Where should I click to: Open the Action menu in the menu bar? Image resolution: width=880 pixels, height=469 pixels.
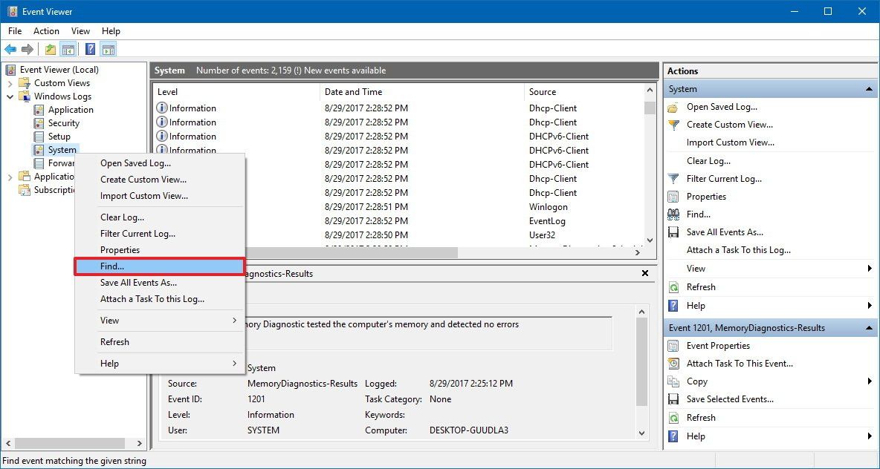46,31
